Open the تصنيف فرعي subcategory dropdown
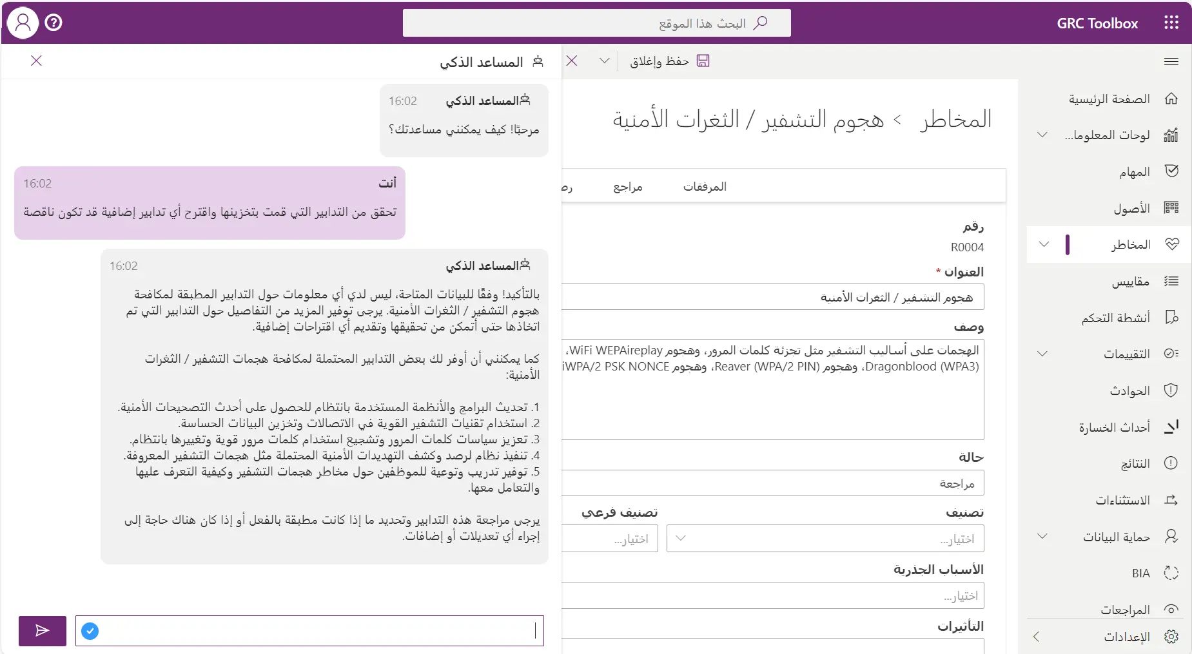This screenshot has width=1192, height=654. (x=610, y=539)
